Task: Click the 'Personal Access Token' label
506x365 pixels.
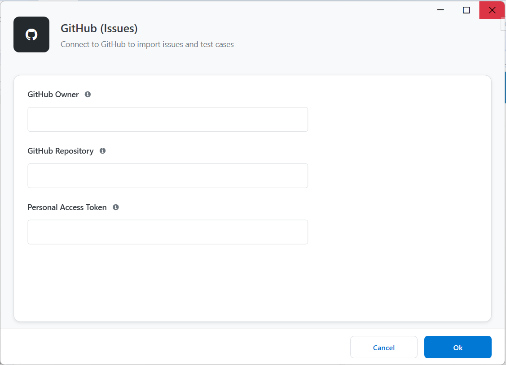Action: coord(67,207)
